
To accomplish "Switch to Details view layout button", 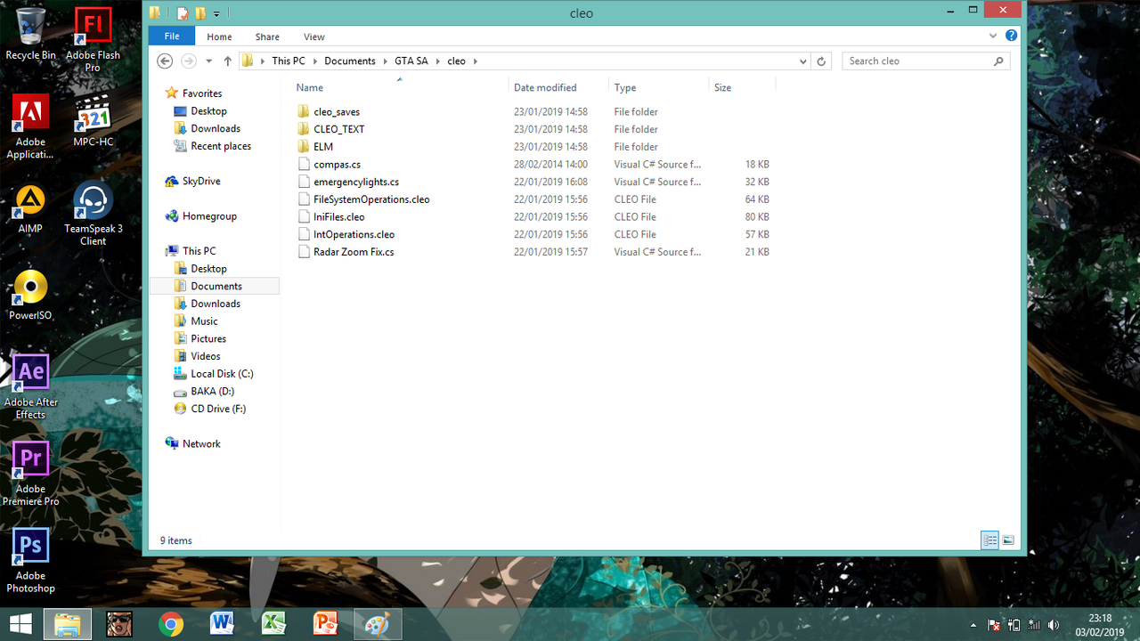I will click(x=989, y=540).
